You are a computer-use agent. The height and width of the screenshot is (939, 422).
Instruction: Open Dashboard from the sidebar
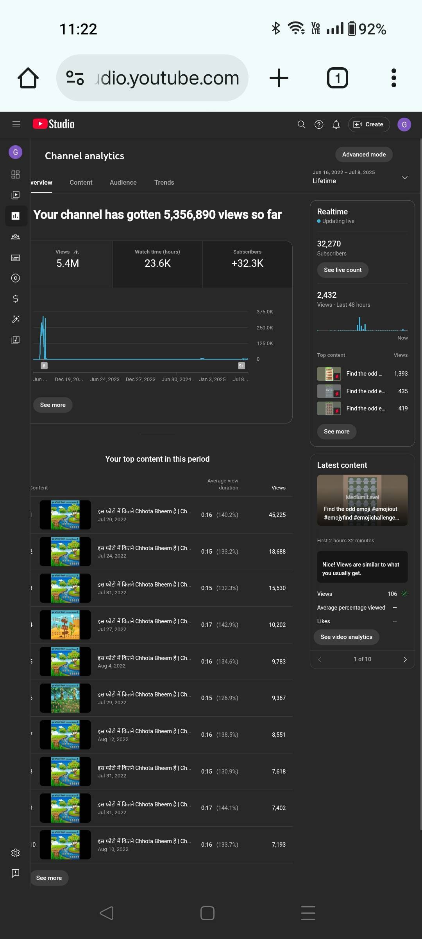[x=16, y=174]
